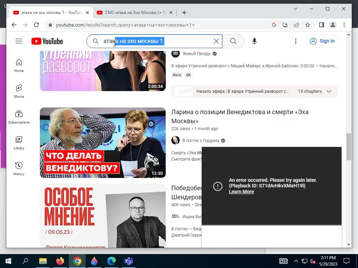
Task: Click the browser back arrow
Action: (x=14, y=25)
